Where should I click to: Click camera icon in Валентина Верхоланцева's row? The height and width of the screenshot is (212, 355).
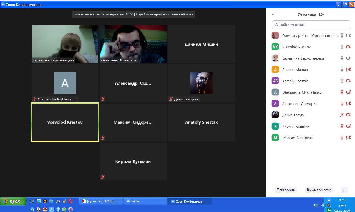[x=349, y=58]
